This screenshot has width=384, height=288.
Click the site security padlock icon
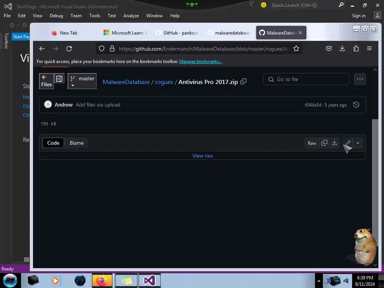coord(112,48)
